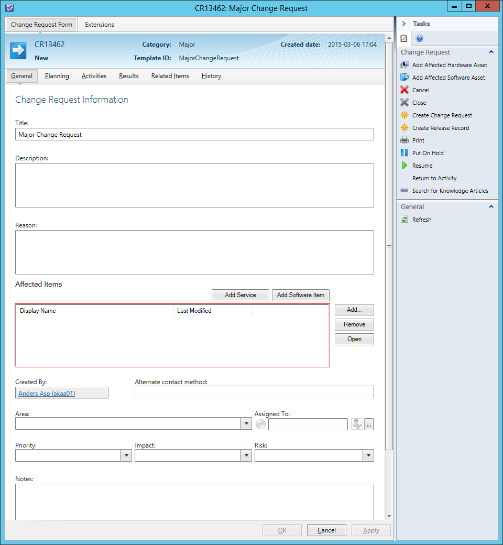Open the Activities tab
The width and height of the screenshot is (503, 545).
(x=94, y=76)
